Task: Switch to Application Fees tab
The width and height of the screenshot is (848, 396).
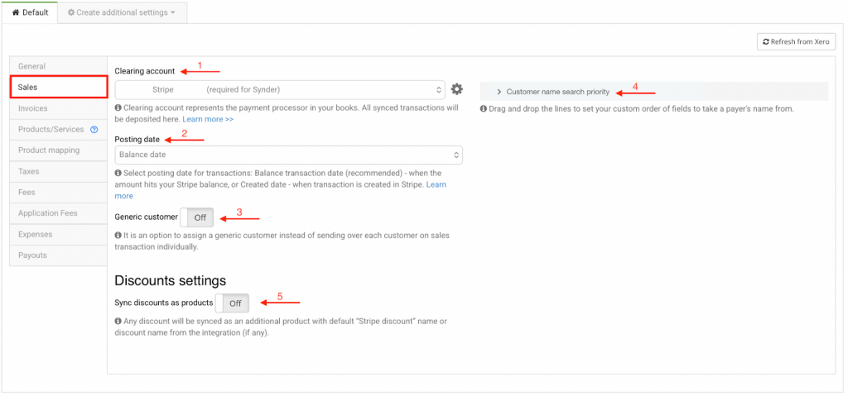Action: 48,213
